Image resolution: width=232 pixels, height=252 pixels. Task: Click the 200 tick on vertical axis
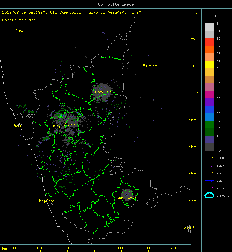pyautogui.click(x=194, y=39)
